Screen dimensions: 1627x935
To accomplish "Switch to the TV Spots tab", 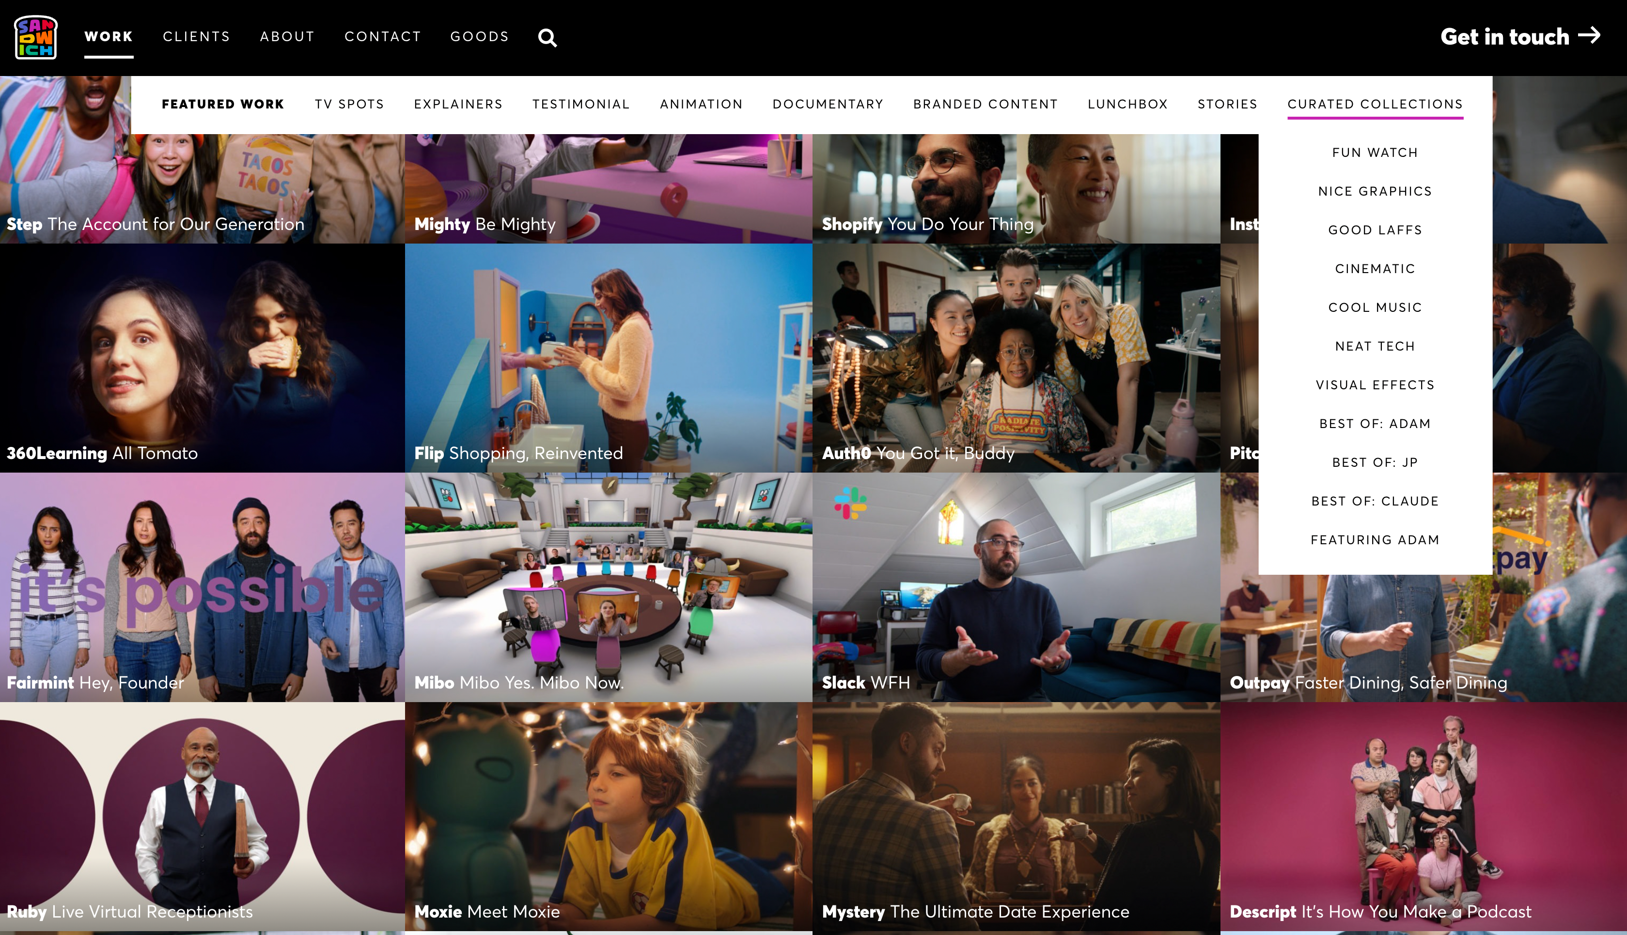I will tap(349, 104).
